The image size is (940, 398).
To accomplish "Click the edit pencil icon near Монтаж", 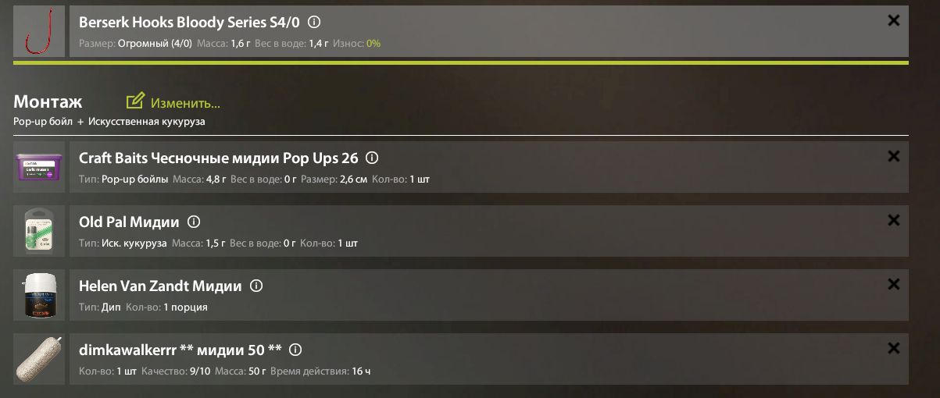I will click(x=135, y=101).
